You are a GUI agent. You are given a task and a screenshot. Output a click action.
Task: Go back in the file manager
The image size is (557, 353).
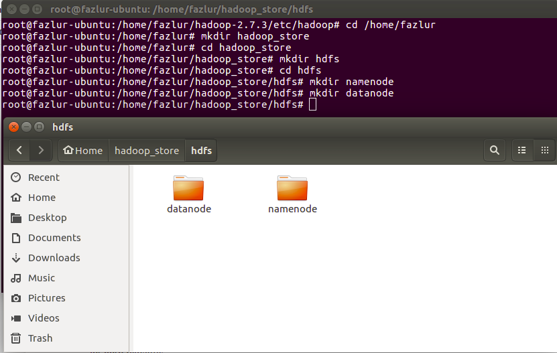click(19, 150)
